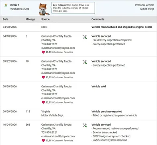The height and width of the screenshot is (145, 157).
Task: Click the heart favorites icon in 04/18/2006 row
Action: pyautogui.click(x=43, y=52)
